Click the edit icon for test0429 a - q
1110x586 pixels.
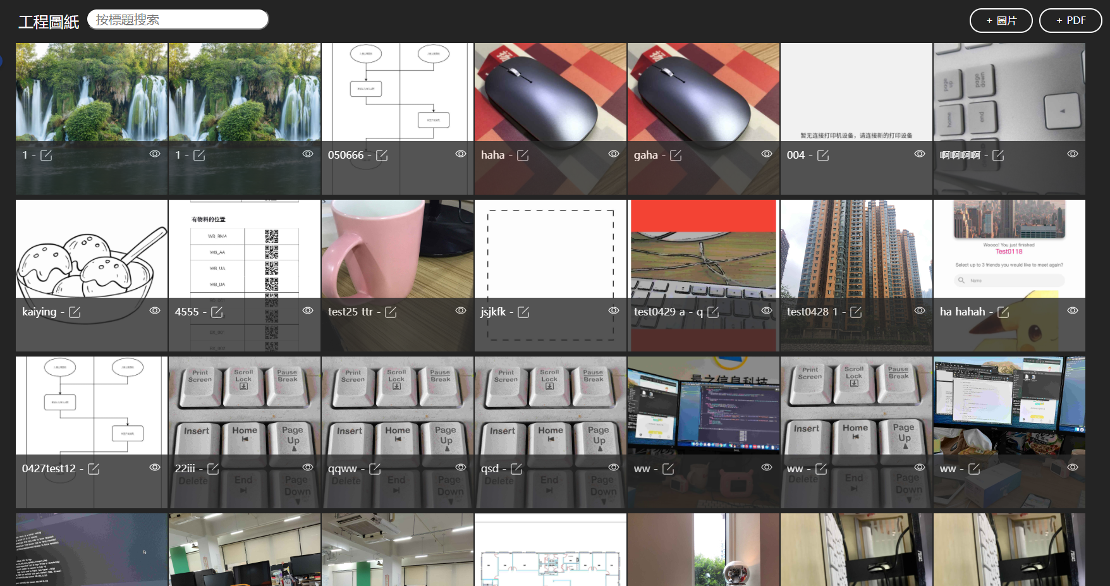coord(713,312)
